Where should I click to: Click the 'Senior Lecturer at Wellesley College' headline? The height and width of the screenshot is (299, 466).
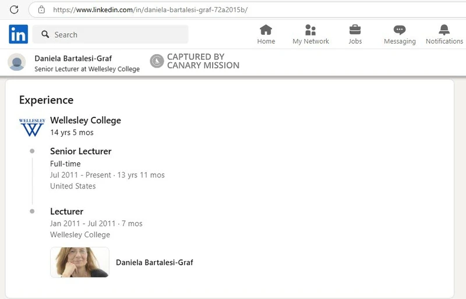pos(87,69)
